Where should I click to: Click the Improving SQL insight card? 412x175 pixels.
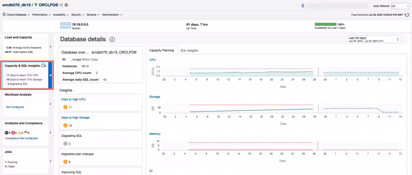click(x=100, y=171)
